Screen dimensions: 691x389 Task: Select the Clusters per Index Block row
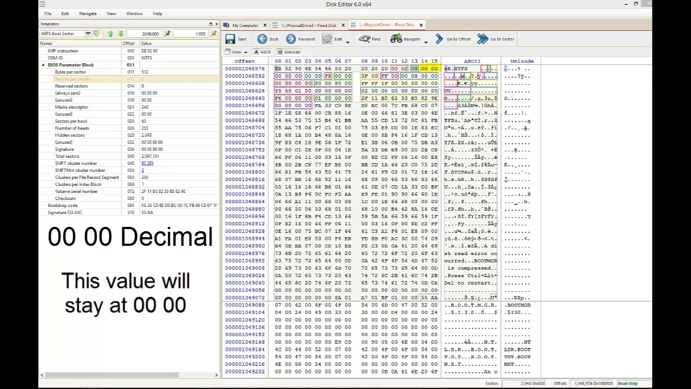(129, 184)
